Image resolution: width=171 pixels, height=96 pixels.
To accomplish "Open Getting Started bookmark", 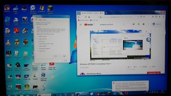I will pos(83,20).
